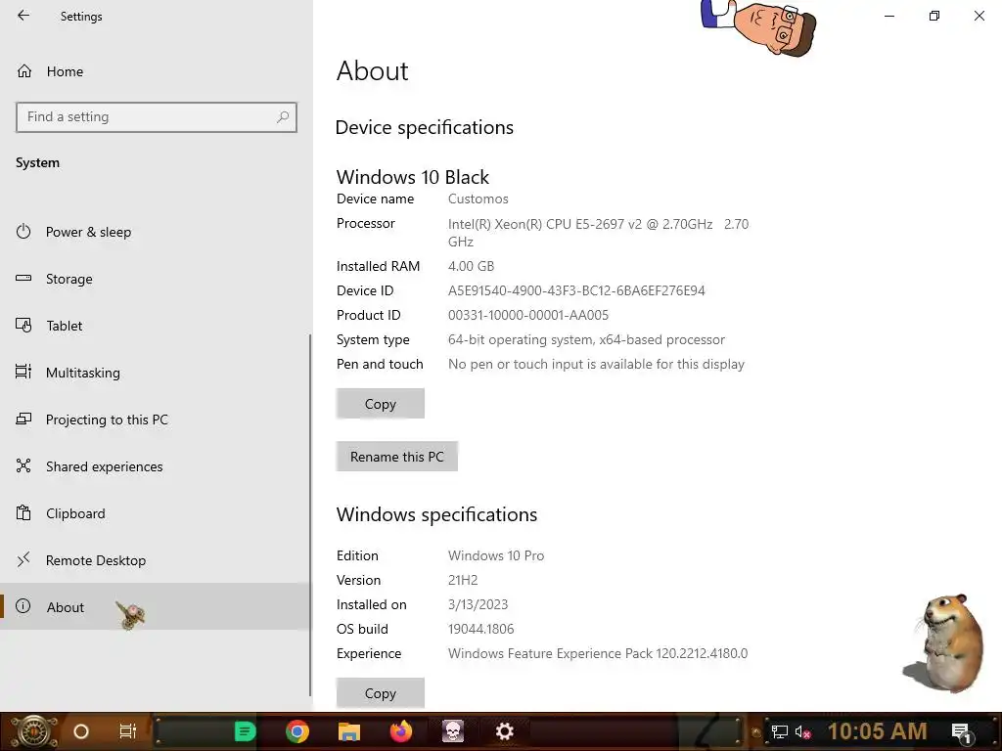The image size is (1002, 751).
Task: Click the Processor value Intel Xeon text
Action: coord(598,233)
